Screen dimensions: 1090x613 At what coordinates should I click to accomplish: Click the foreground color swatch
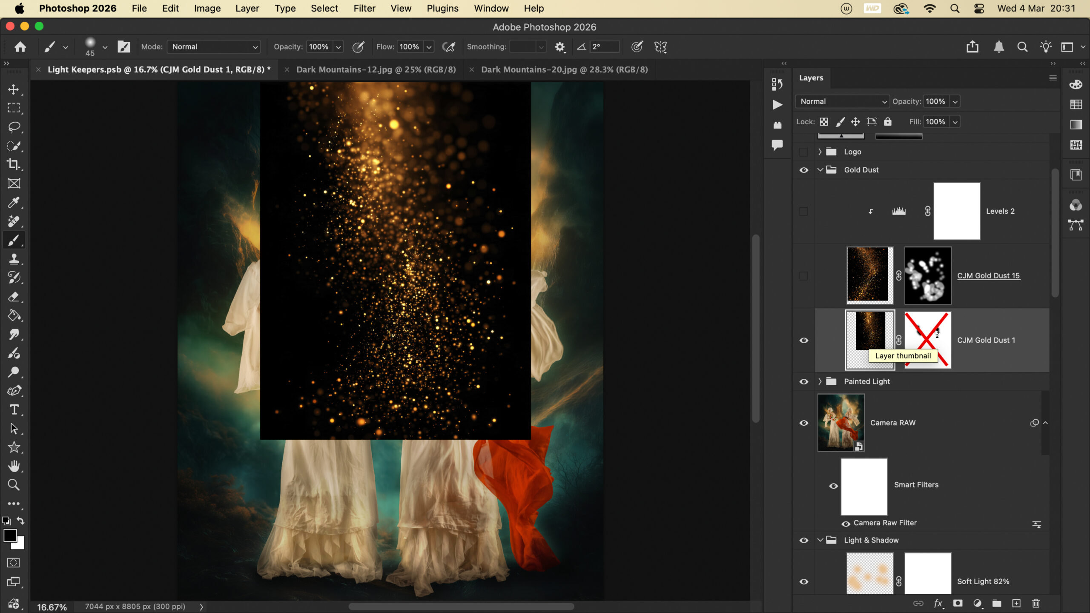[10, 536]
